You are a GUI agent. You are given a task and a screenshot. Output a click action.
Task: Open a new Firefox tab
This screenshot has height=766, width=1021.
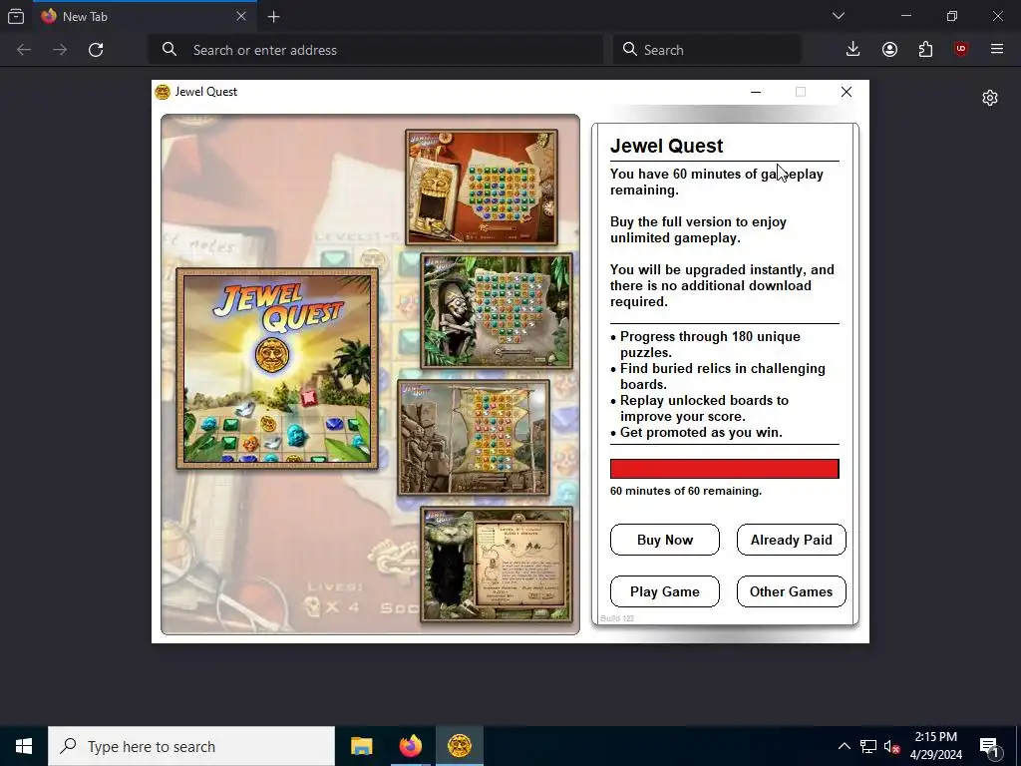click(273, 17)
